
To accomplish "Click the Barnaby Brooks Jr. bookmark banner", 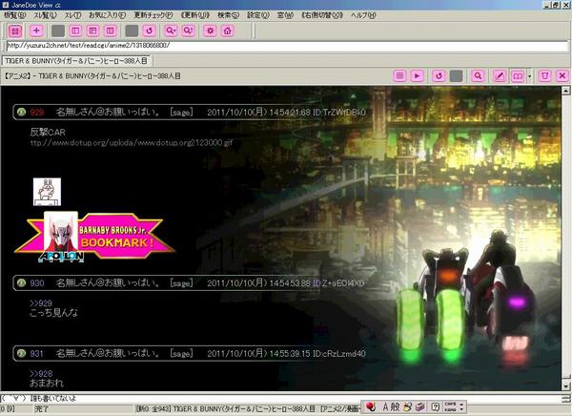I will pyautogui.click(x=94, y=236).
